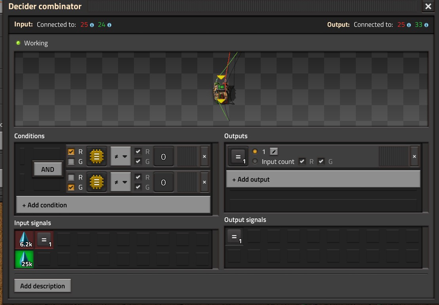Click green input signal showing 25k
439x305 pixels.
(24, 260)
